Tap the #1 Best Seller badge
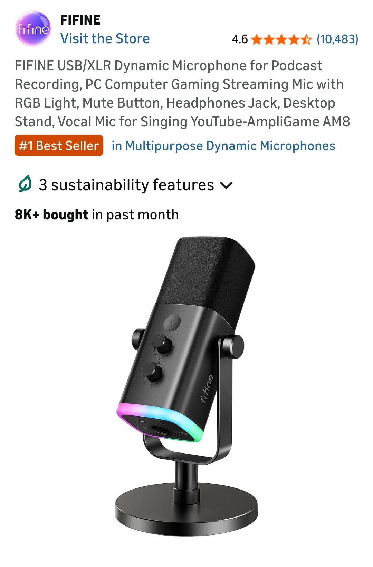 (59, 145)
